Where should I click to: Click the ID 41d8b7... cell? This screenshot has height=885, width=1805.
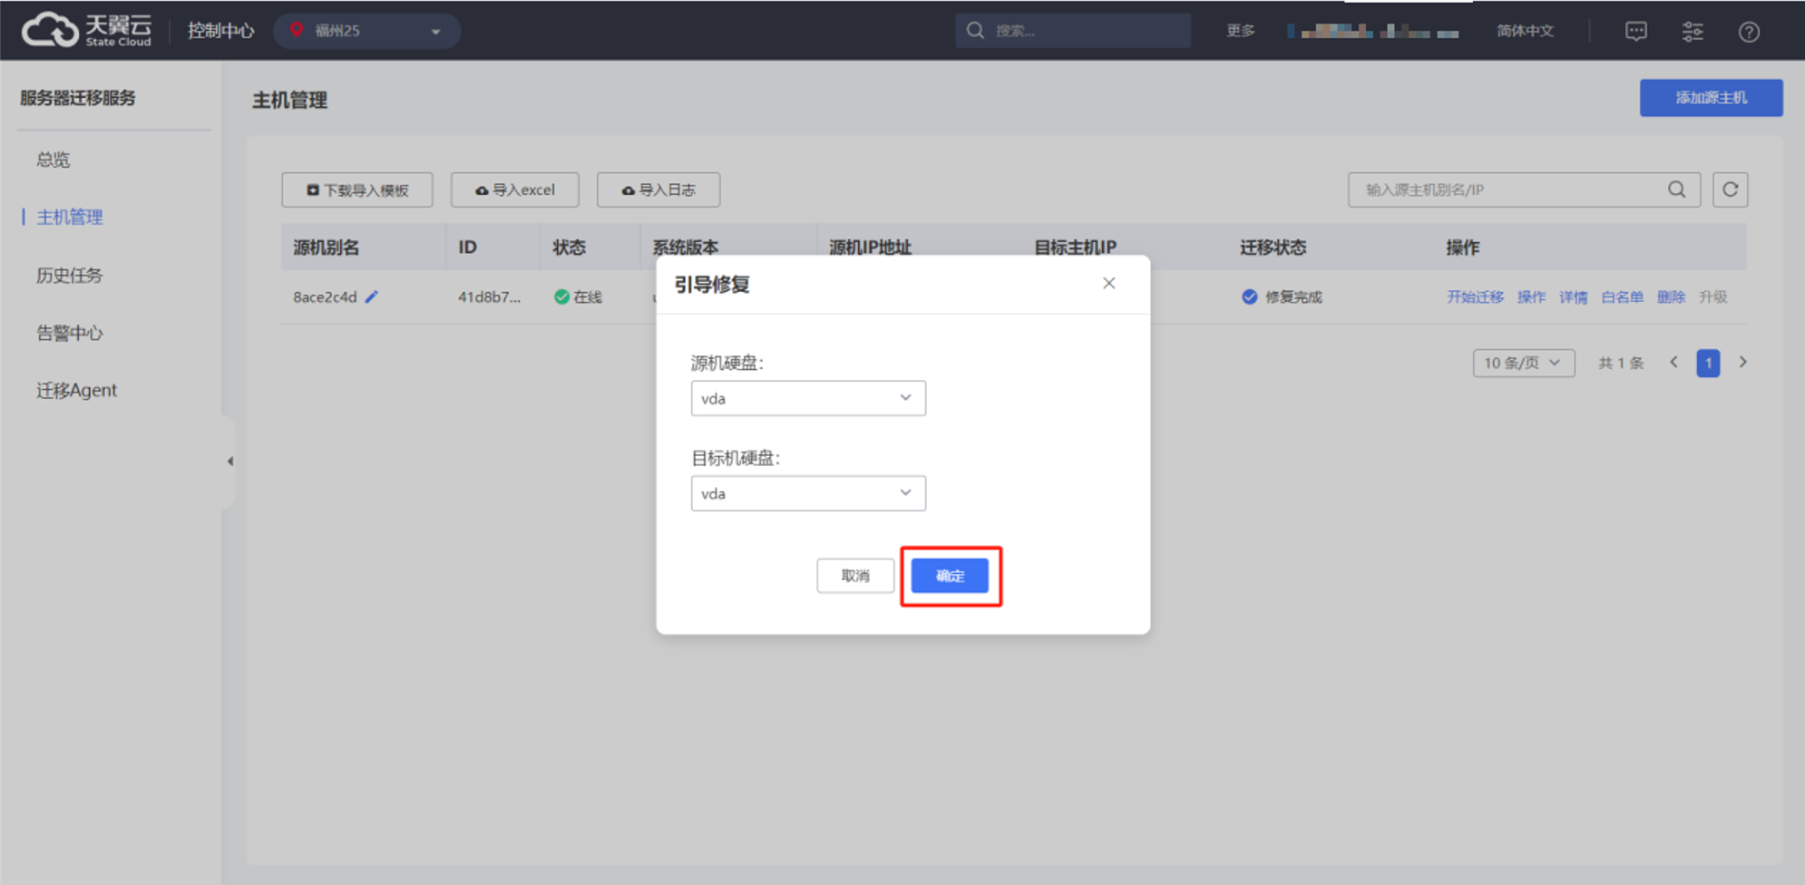tap(490, 297)
